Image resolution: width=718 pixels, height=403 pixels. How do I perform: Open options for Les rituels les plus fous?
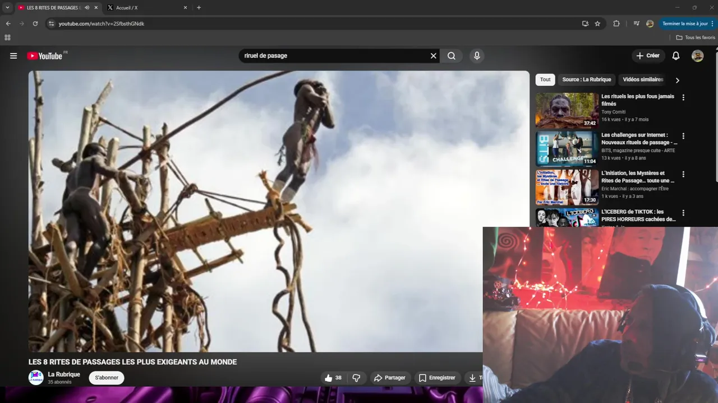click(x=683, y=97)
